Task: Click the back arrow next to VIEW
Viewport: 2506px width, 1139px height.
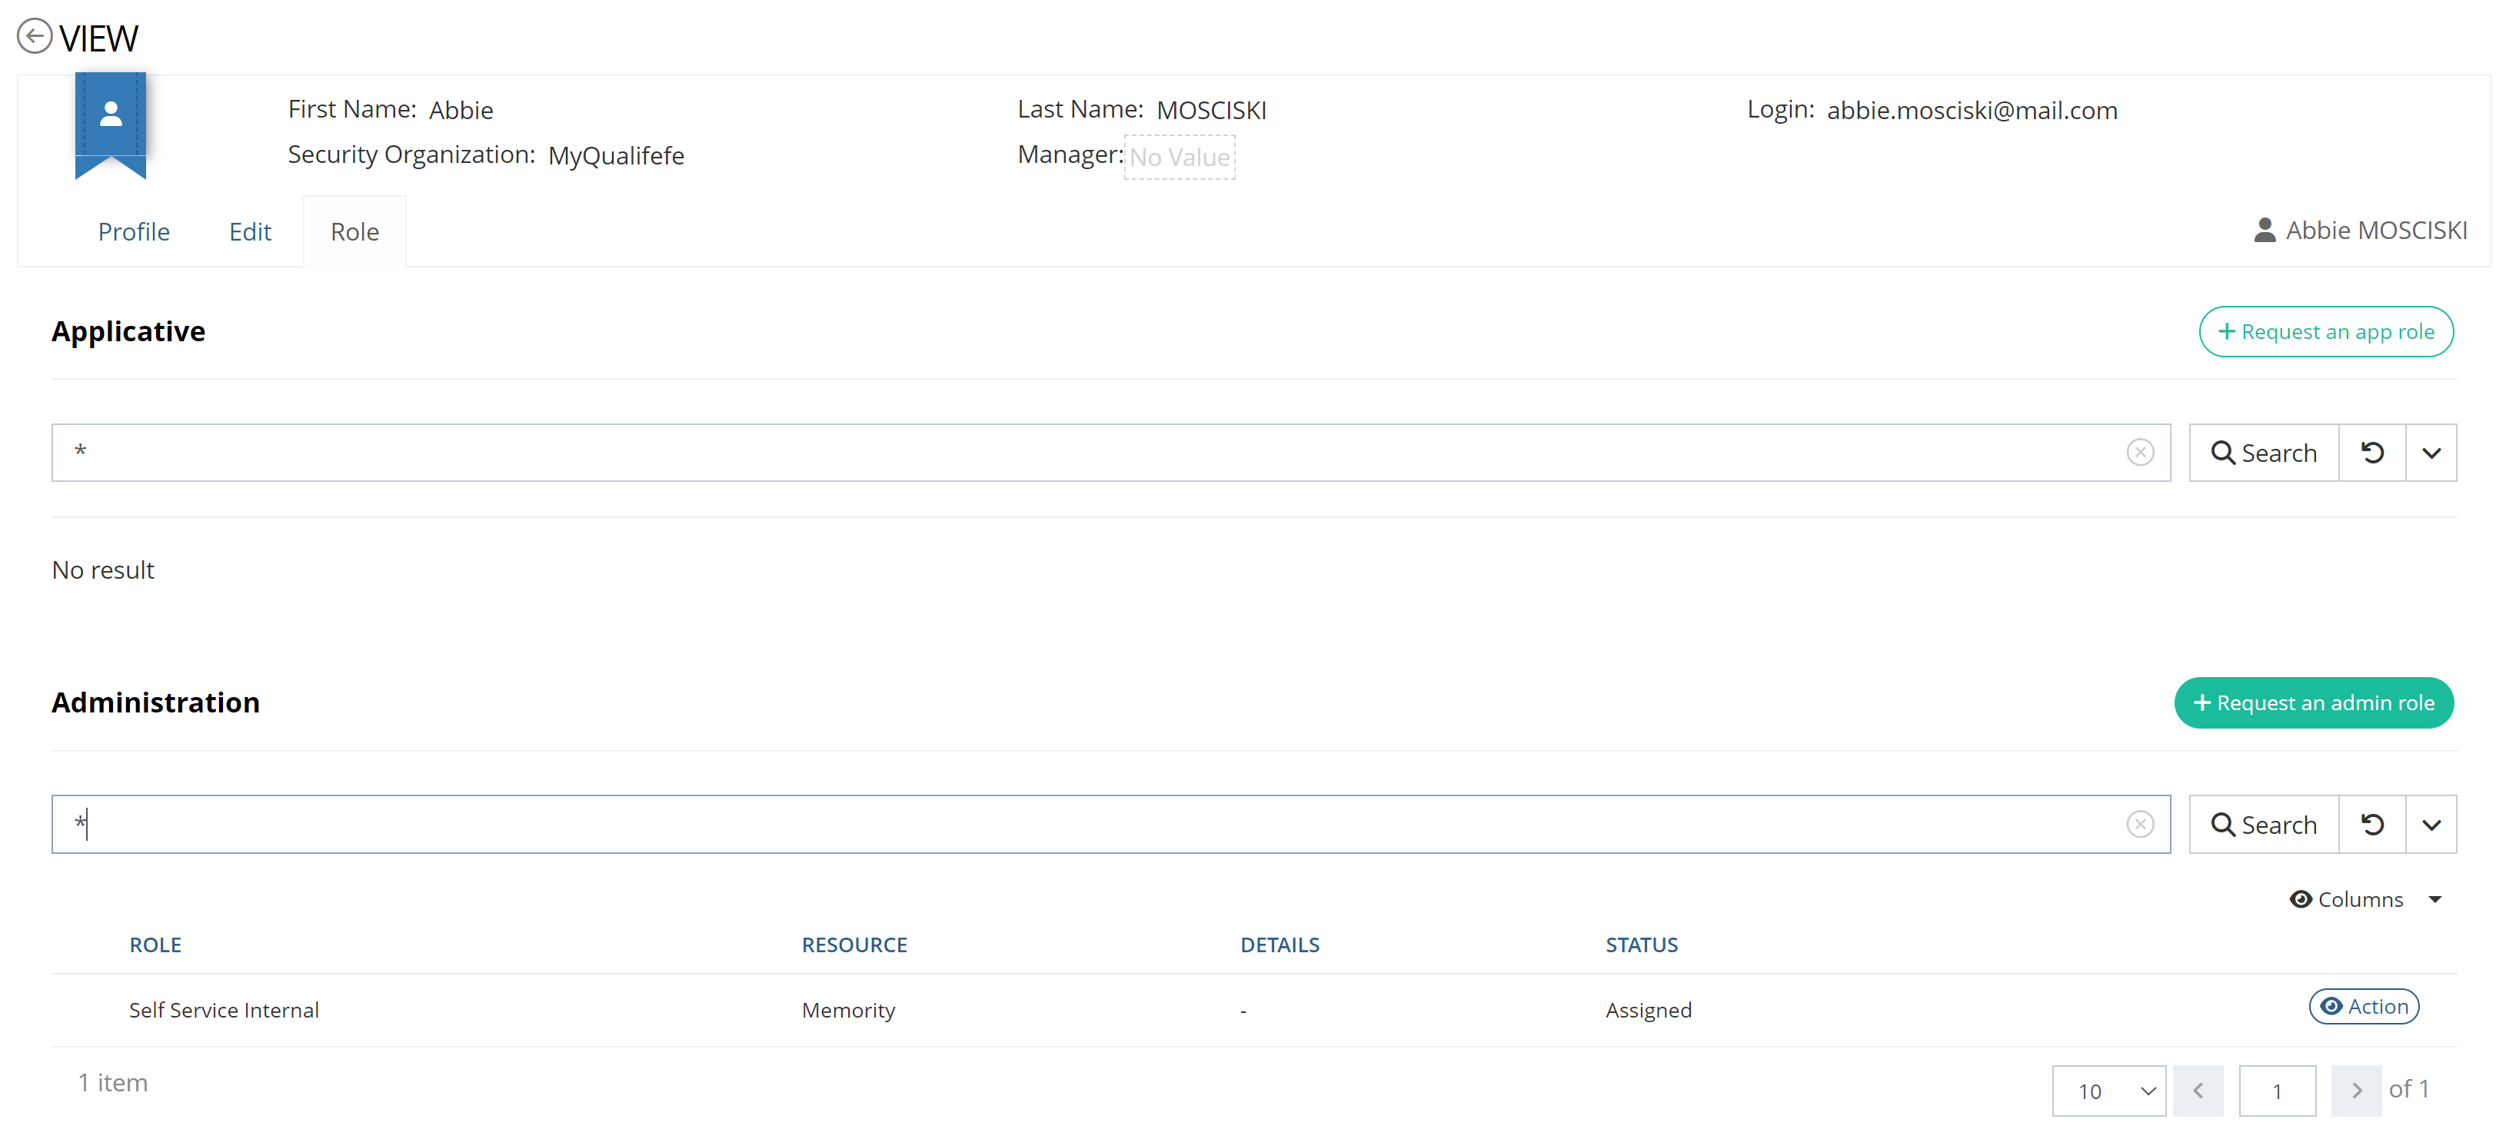Action: [x=34, y=37]
